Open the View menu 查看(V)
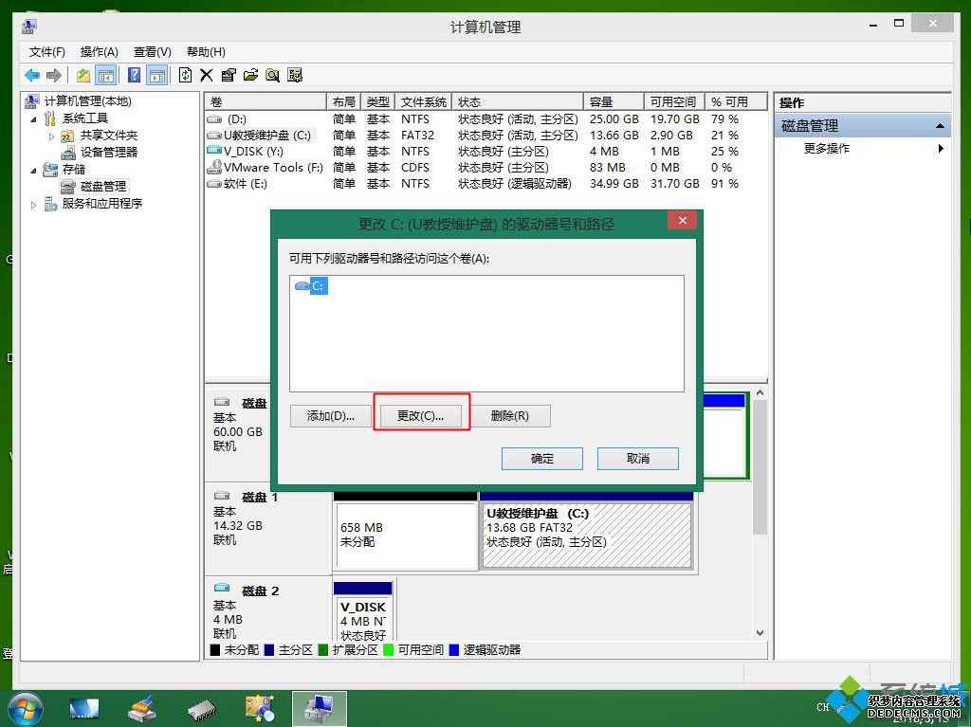Image resolution: width=971 pixels, height=727 pixels. point(153,52)
